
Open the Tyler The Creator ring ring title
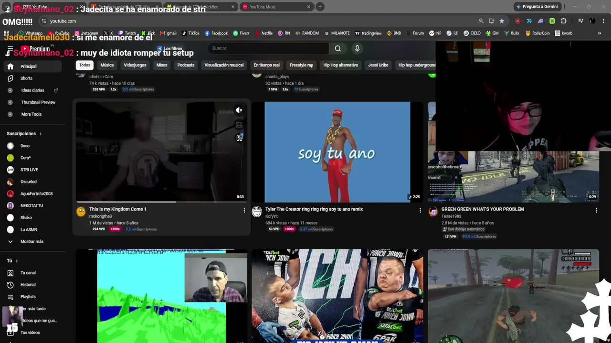click(314, 209)
